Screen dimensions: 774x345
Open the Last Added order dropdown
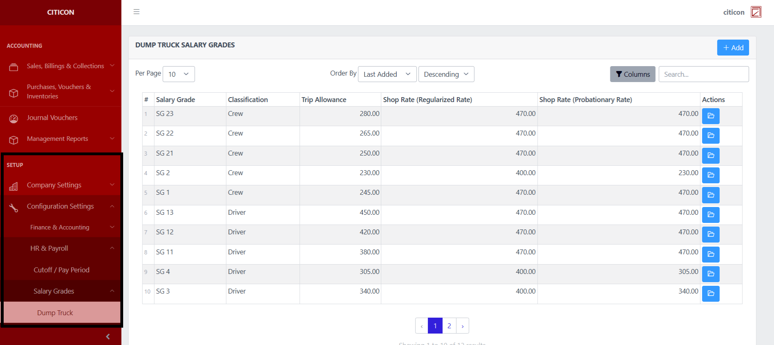coord(387,74)
